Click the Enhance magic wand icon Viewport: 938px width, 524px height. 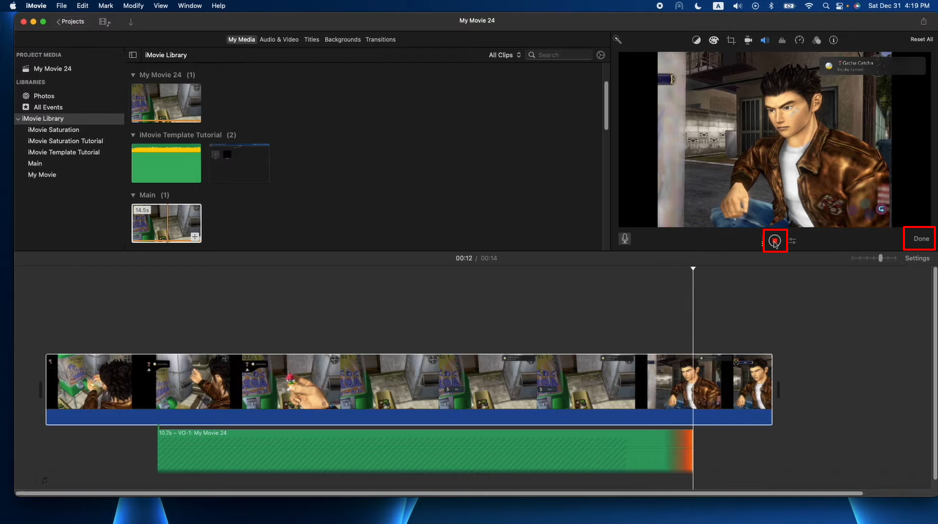pos(617,40)
